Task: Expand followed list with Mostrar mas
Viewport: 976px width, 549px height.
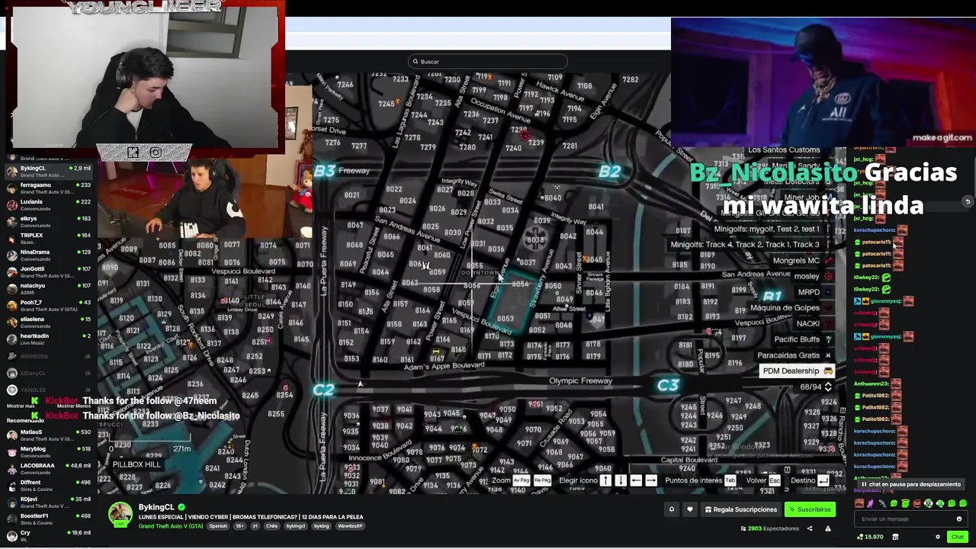Action: [x=21, y=406]
